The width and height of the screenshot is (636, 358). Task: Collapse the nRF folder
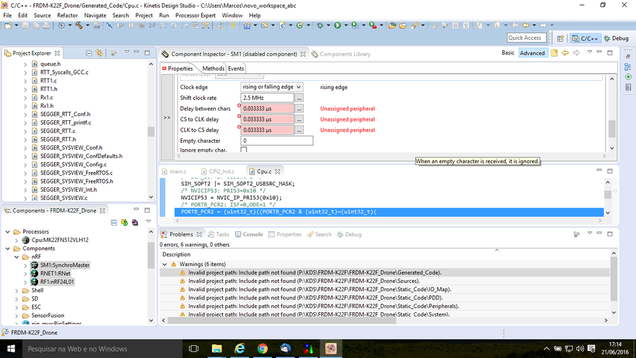click(x=17, y=257)
